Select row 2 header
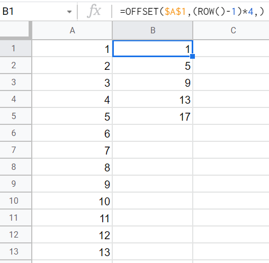The width and height of the screenshot is (269, 263). tap(16, 65)
